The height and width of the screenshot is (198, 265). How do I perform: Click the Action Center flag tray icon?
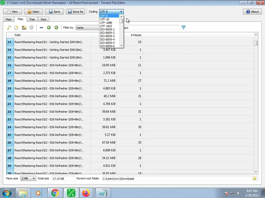(226, 193)
